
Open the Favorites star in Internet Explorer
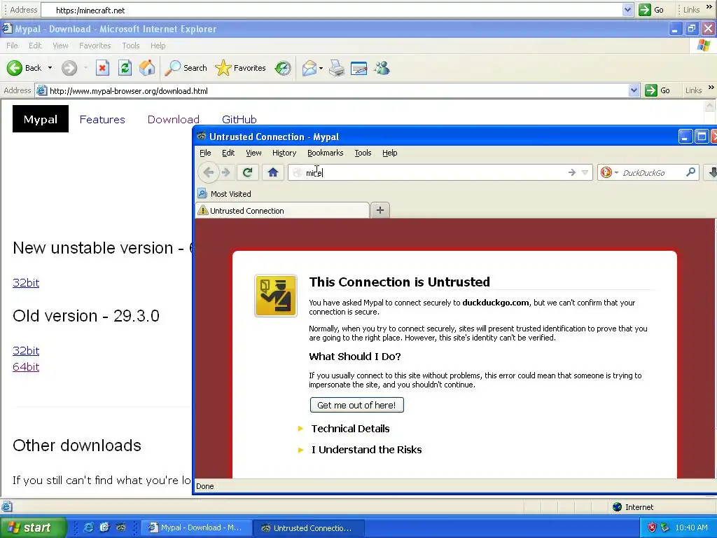pyautogui.click(x=241, y=68)
